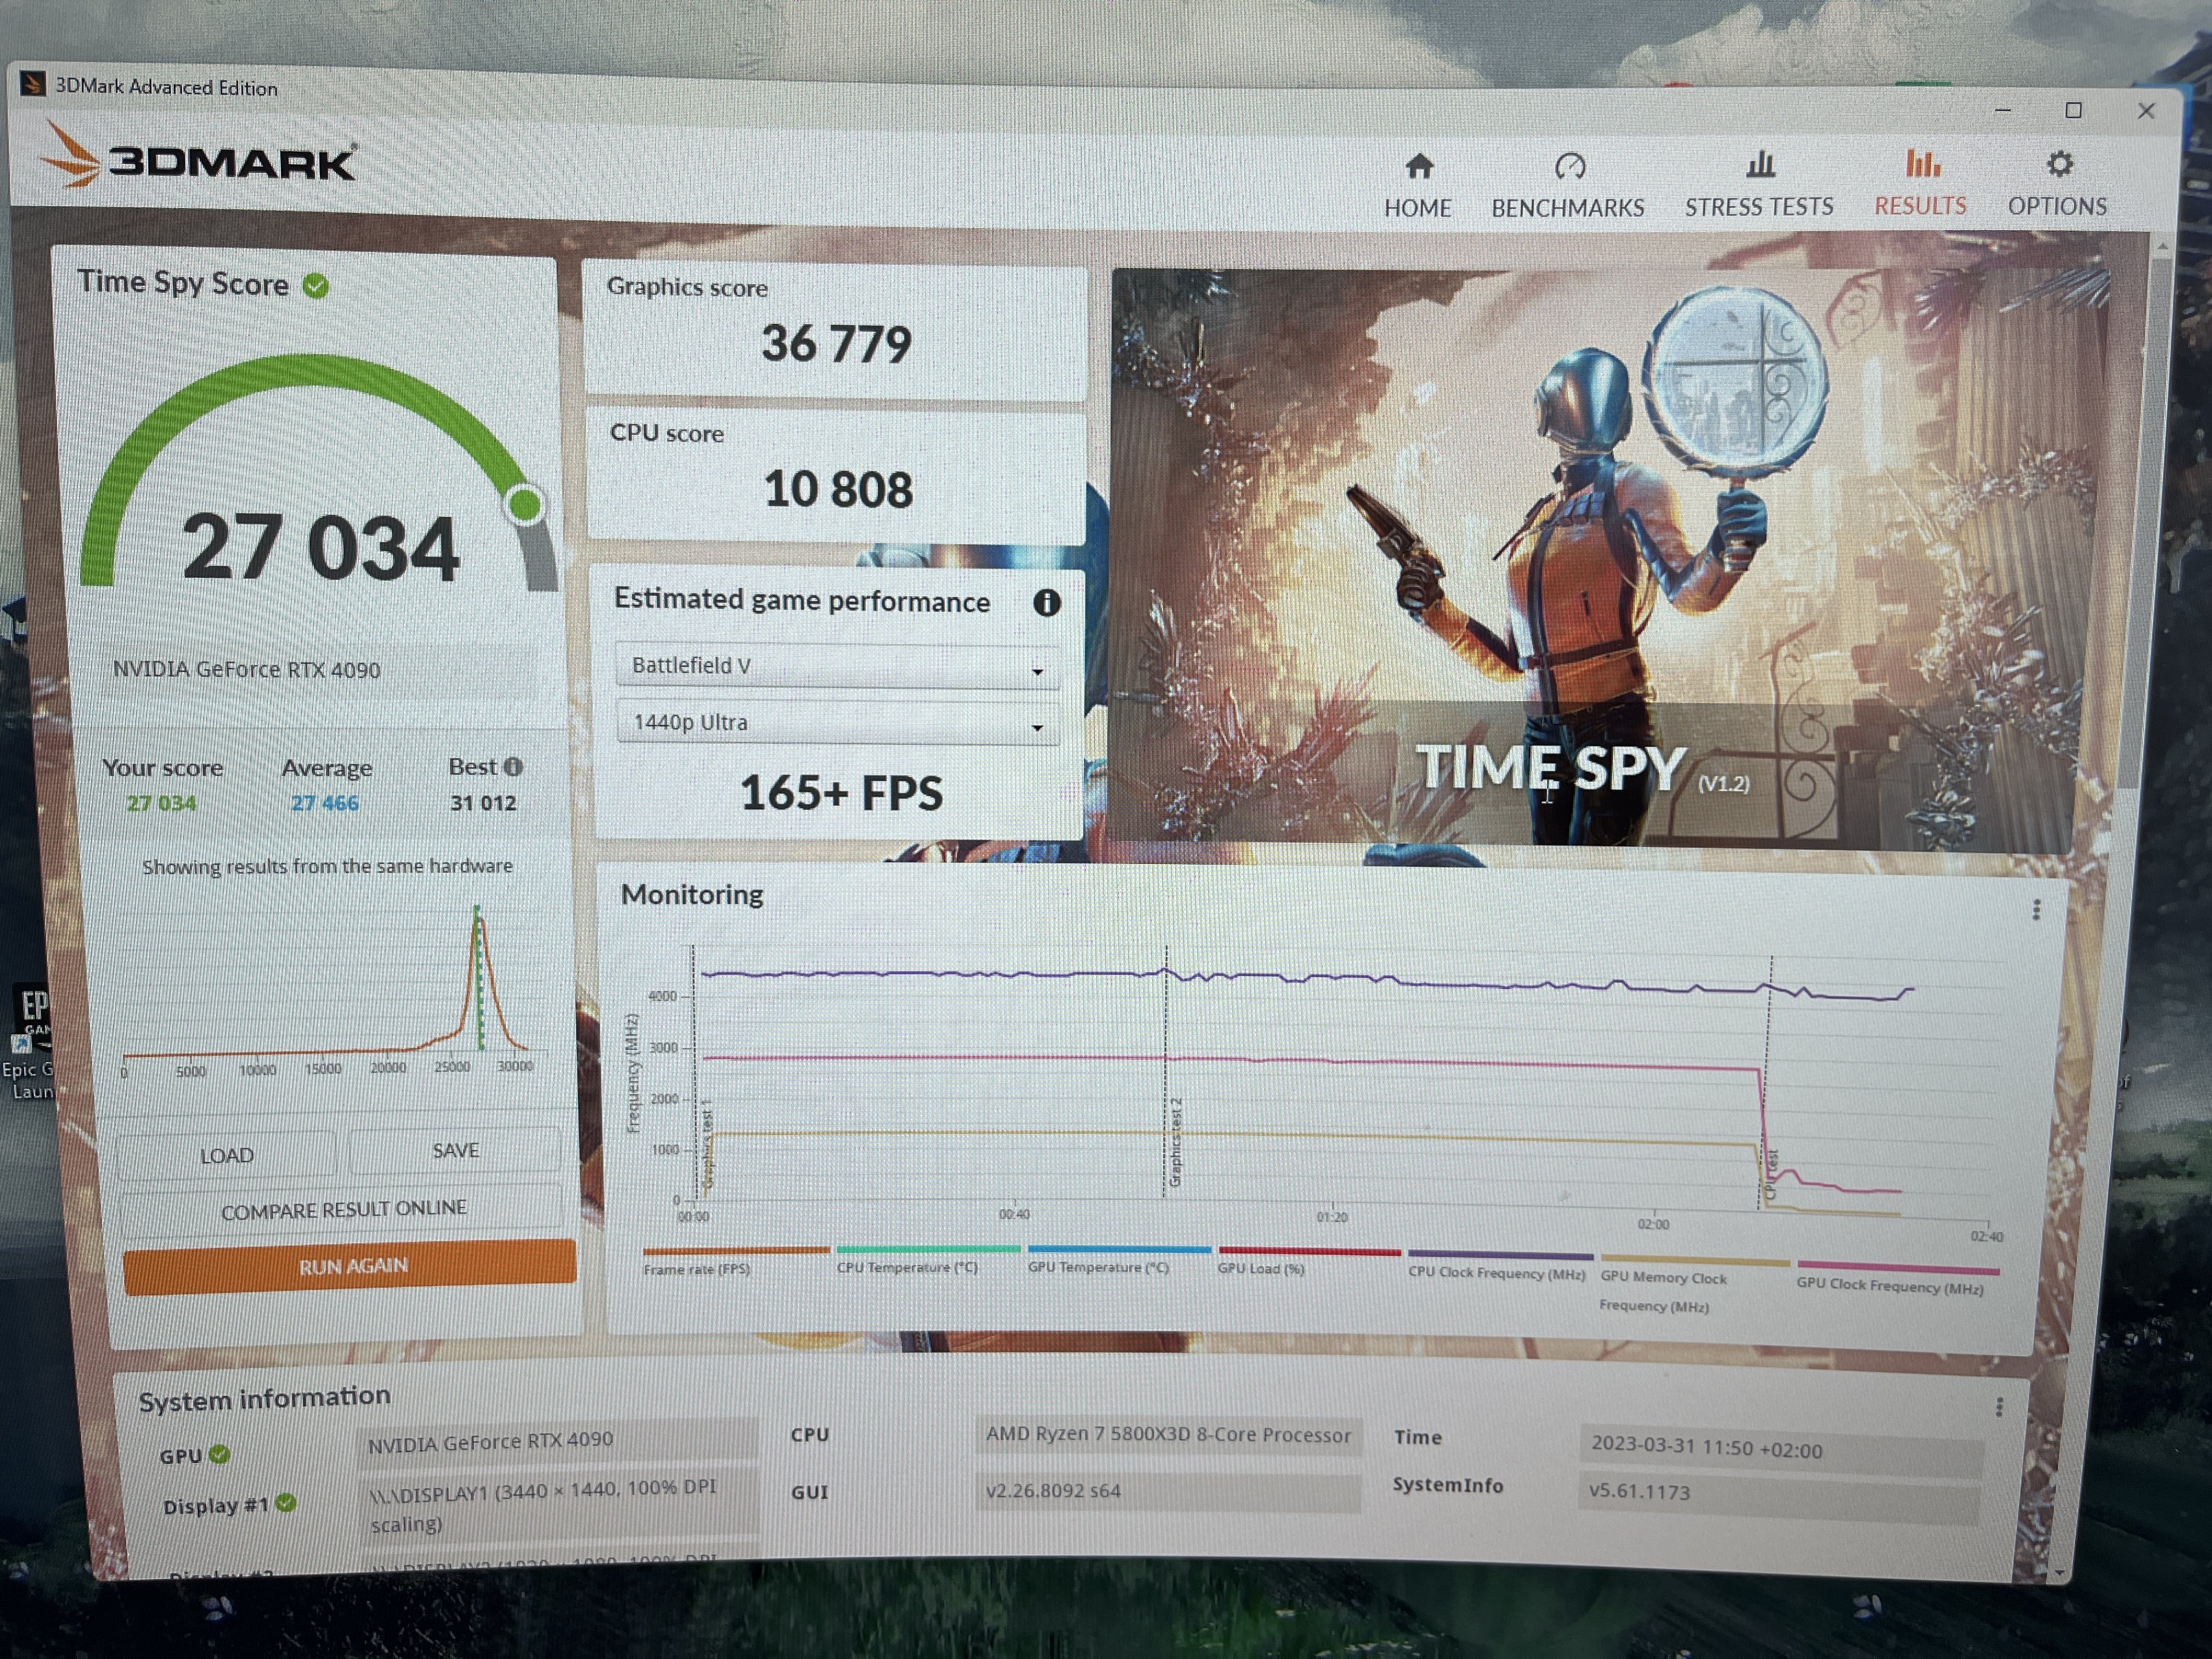Toggle GPU Temperature legend series

click(1098, 1267)
